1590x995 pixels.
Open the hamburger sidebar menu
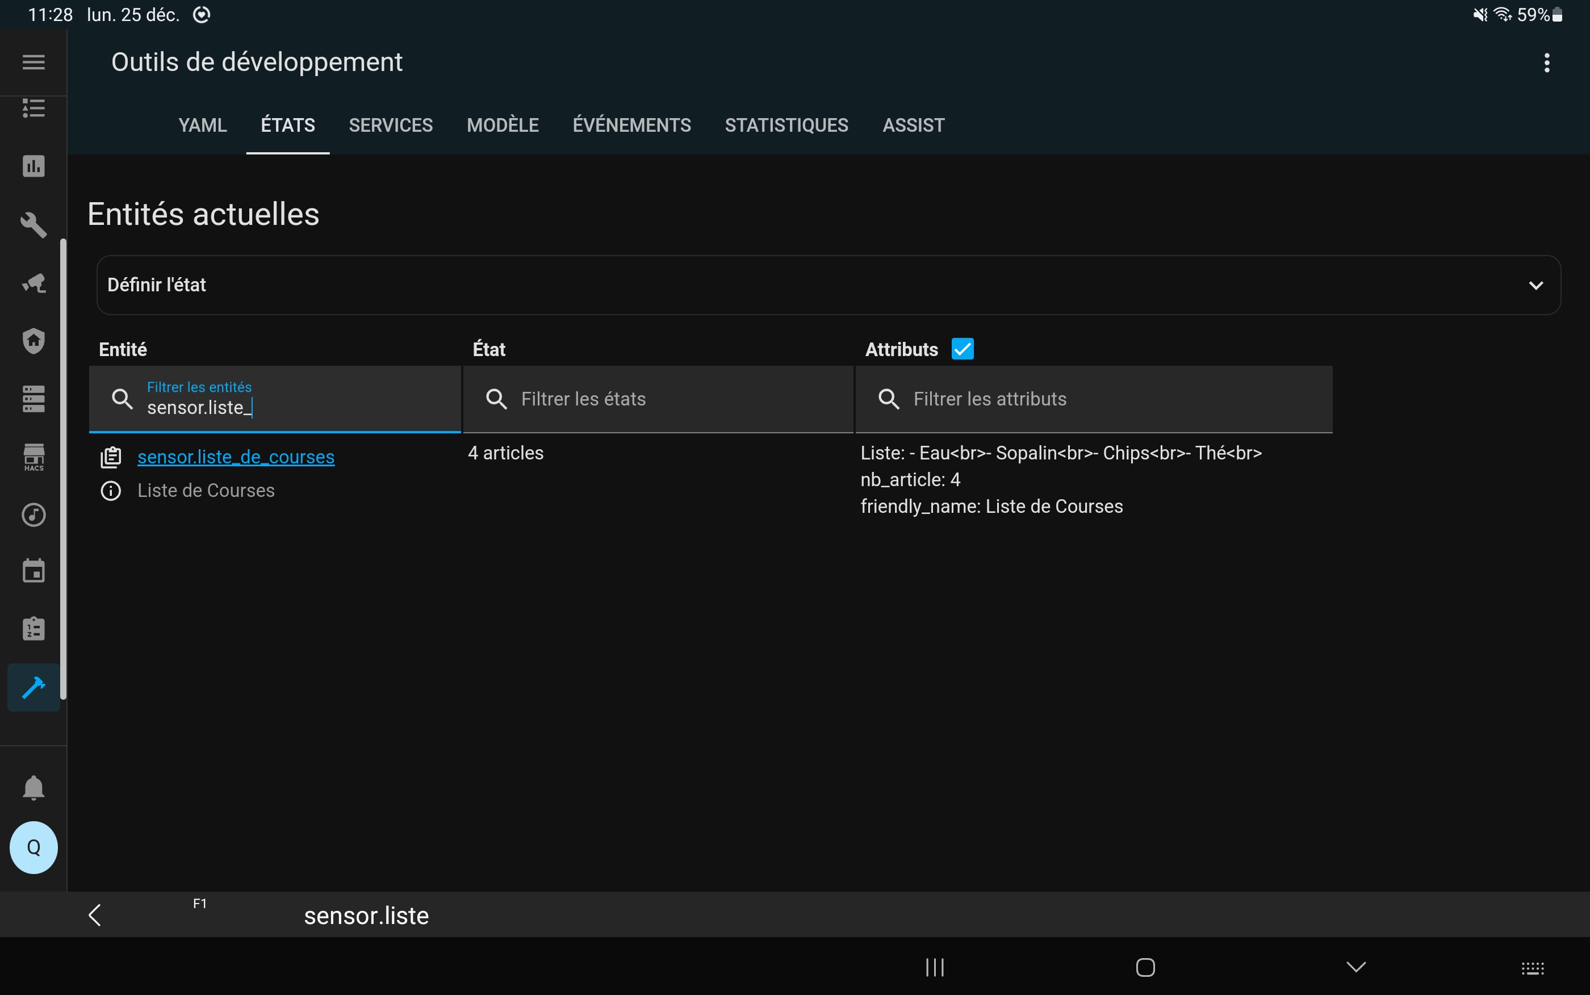point(34,62)
